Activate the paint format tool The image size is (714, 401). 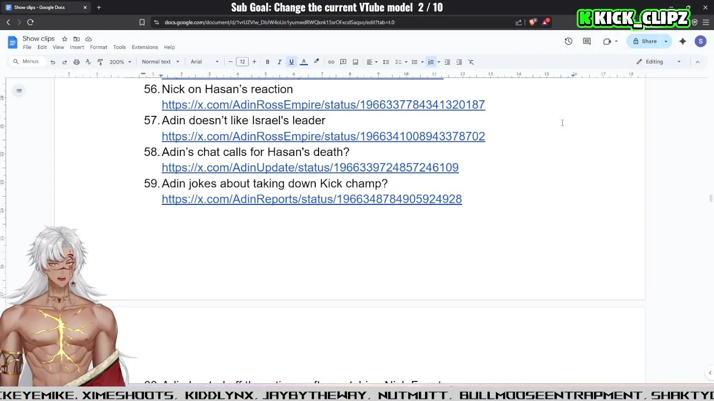tap(100, 62)
